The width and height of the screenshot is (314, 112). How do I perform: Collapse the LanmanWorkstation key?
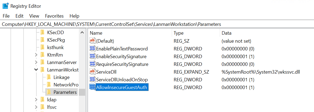(36, 70)
